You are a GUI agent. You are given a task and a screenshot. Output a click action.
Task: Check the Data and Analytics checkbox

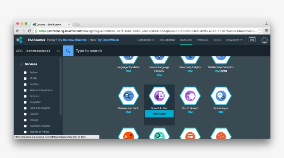pyautogui.click(x=25, y=108)
